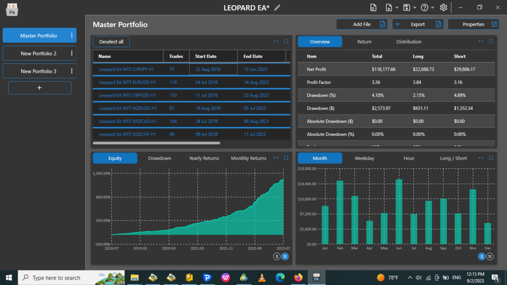Expand the Overview panel to fullscreen

coord(491,41)
